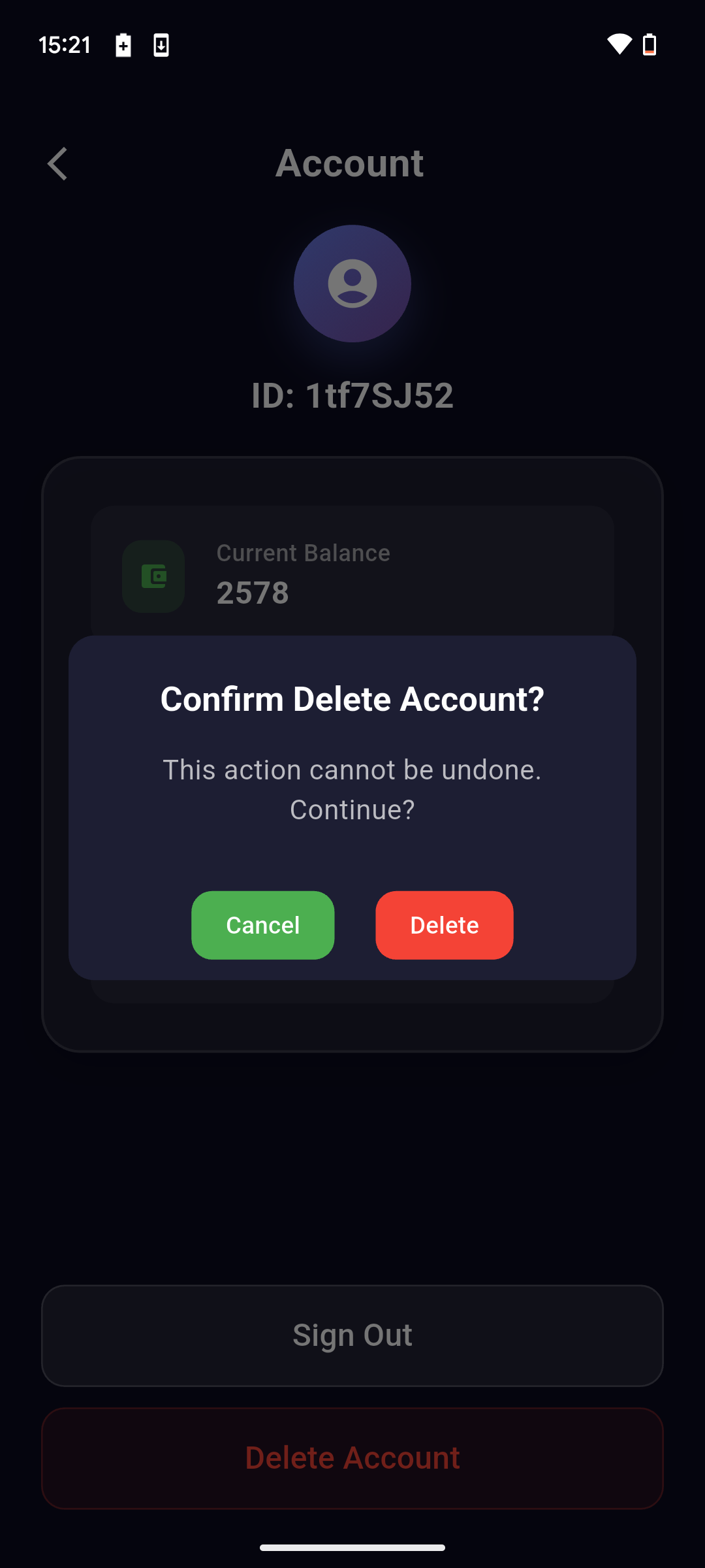Tap the bottom navigation handle bar
Image resolution: width=705 pixels, height=1568 pixels.
(352, 1546)
